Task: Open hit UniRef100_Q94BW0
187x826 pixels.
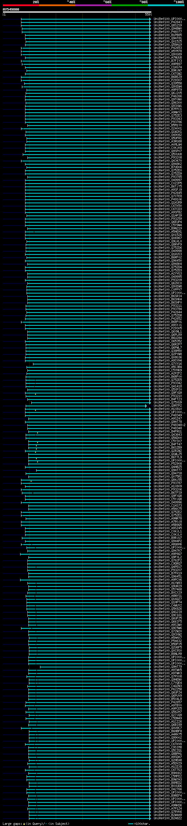Action: 168,28
